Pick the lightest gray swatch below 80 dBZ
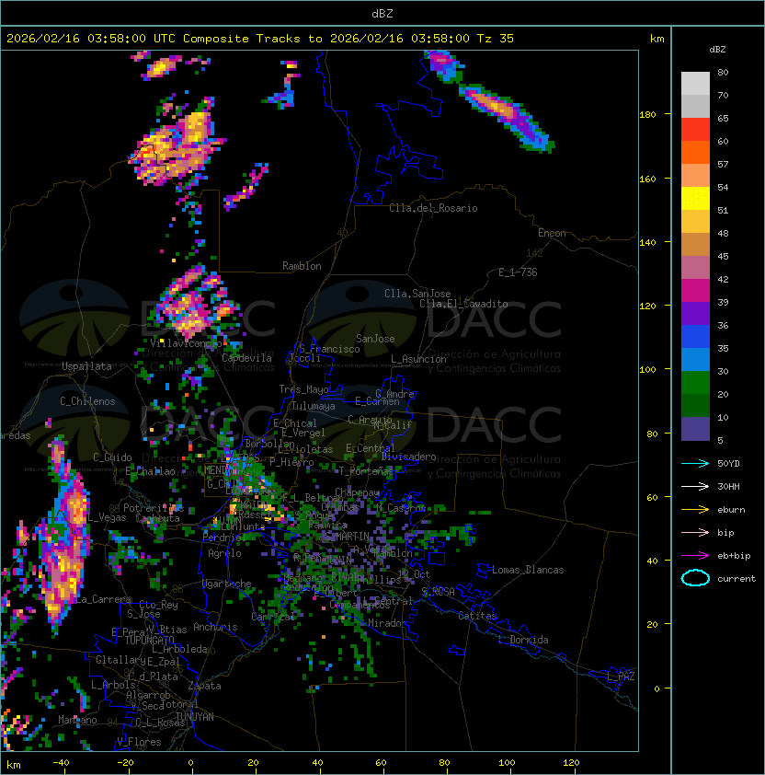The image size is (765, 775). click(695, 84)
